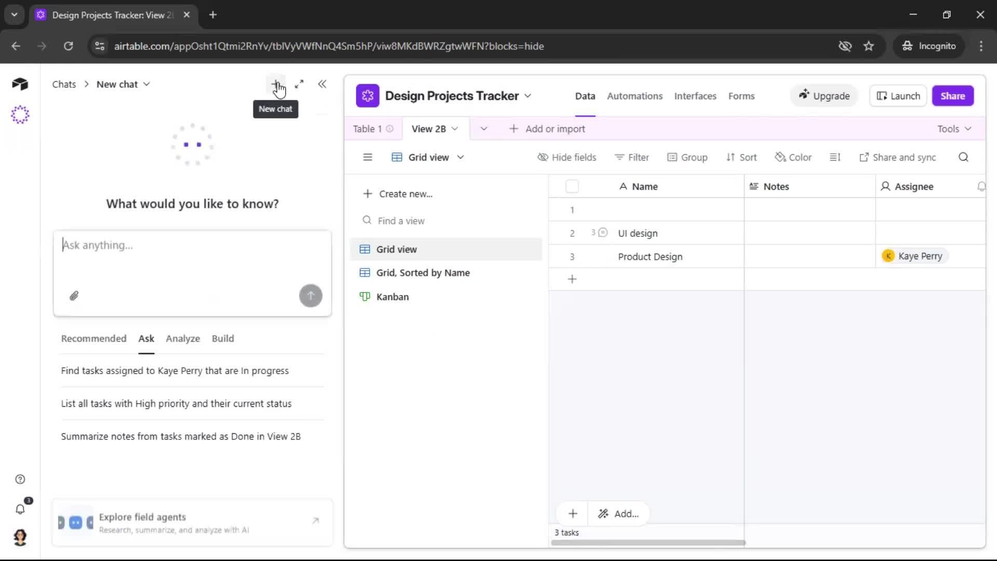Expand the table list chevron

pyautogui.click(x=483, y=129)
